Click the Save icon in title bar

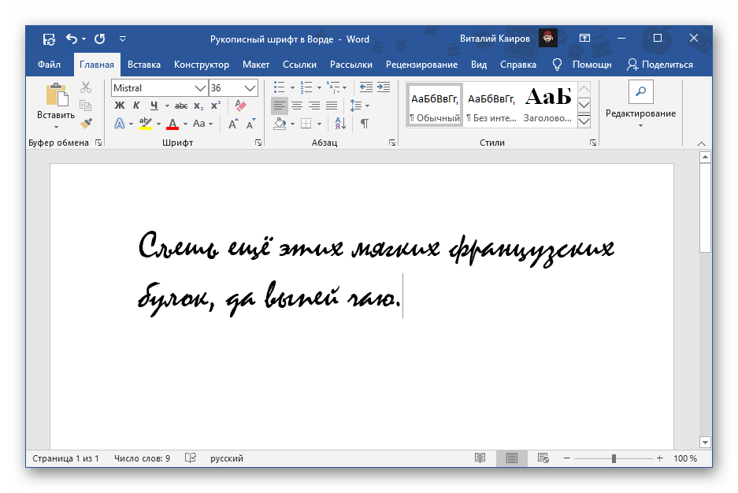click(49, 39)
